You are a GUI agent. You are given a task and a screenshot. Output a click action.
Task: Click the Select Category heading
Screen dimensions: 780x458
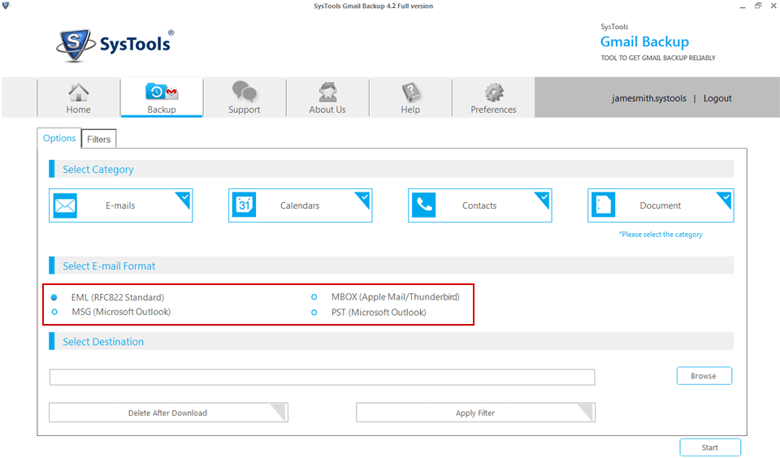tap(98, 170)
